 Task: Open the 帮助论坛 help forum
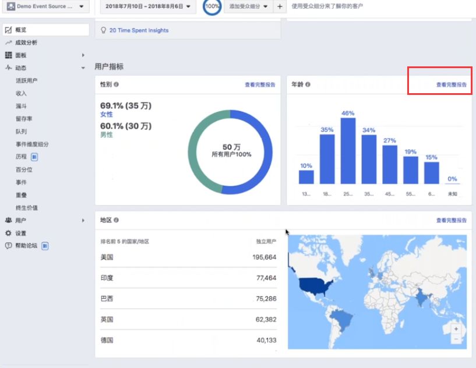(x=27, y=246)
